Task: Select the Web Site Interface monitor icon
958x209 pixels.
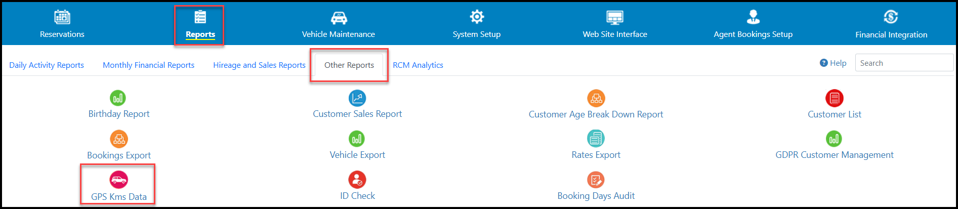Action: 615,17
